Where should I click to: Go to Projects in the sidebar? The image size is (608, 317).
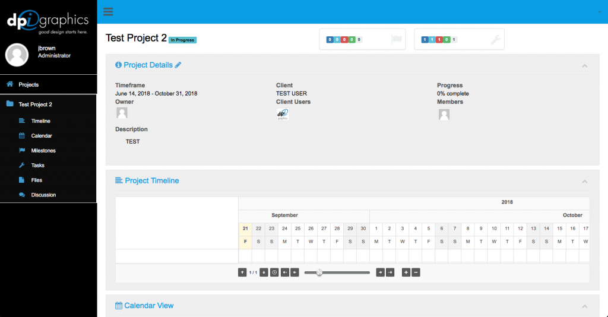tap(28, 84)
